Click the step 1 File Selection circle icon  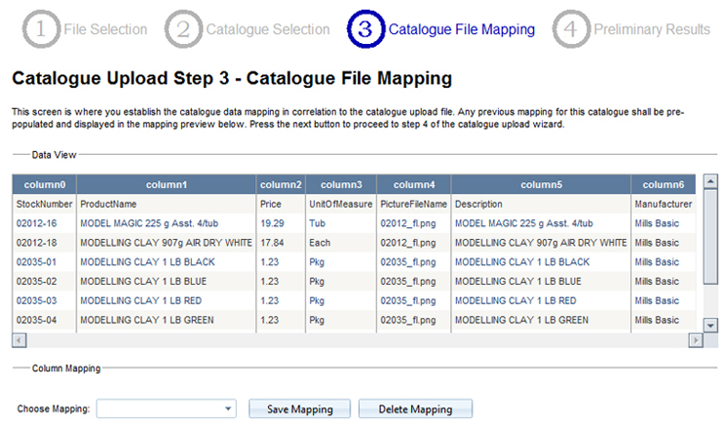pyautogui.click(x=41, y=29)
